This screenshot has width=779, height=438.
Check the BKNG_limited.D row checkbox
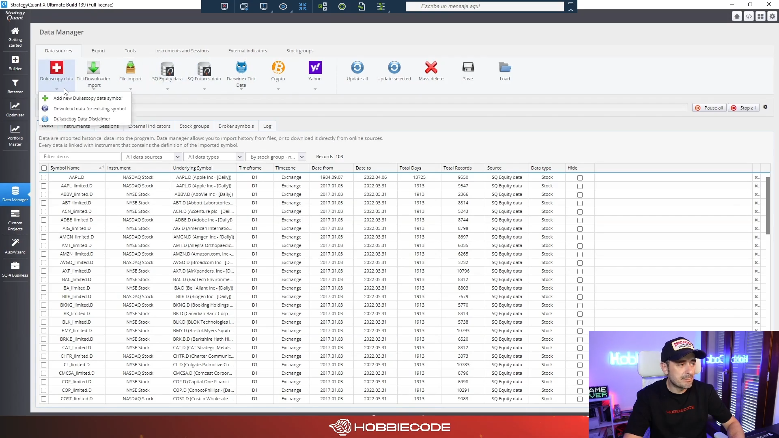[x=44, y=305]
